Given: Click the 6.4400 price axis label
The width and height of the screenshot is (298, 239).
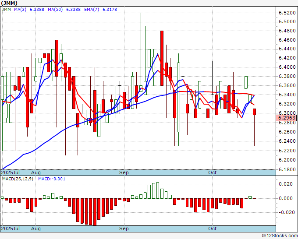Looking at the screenshot, I should coord(287,49).
